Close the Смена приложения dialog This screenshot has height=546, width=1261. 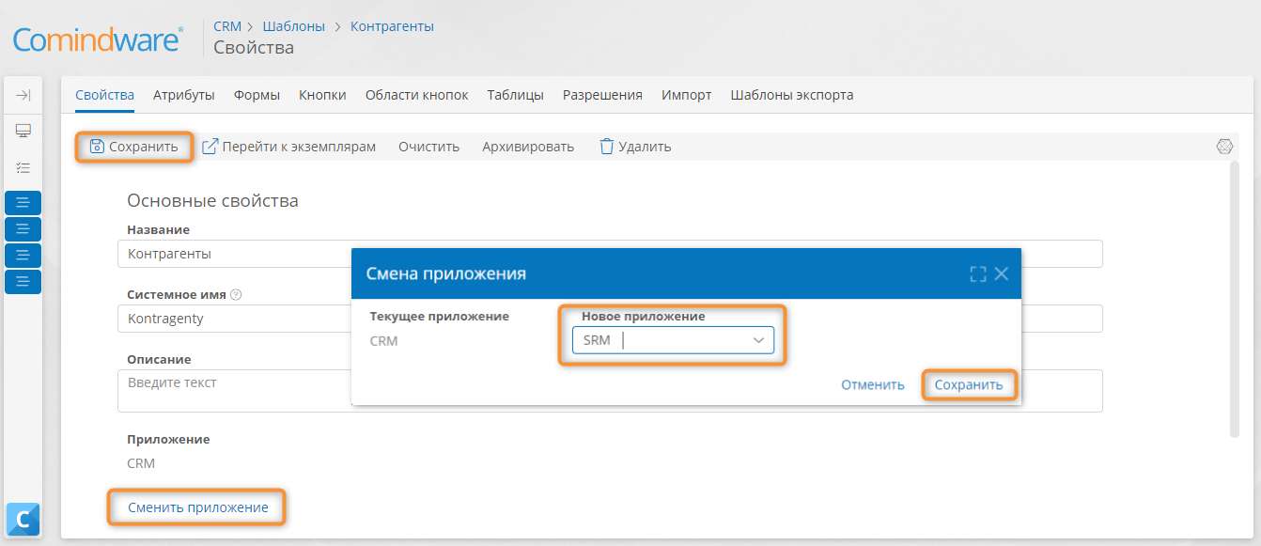click(1002, 273)
